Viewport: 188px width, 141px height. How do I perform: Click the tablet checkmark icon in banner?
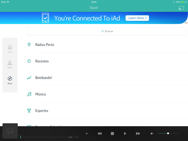[45, 18]
